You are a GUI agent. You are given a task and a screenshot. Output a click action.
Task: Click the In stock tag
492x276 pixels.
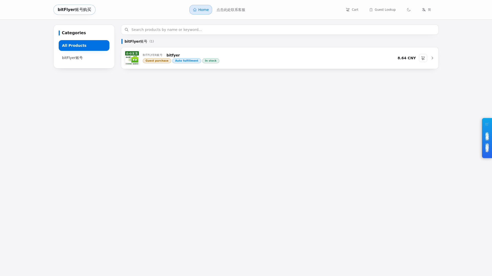[x=211, y=61]
